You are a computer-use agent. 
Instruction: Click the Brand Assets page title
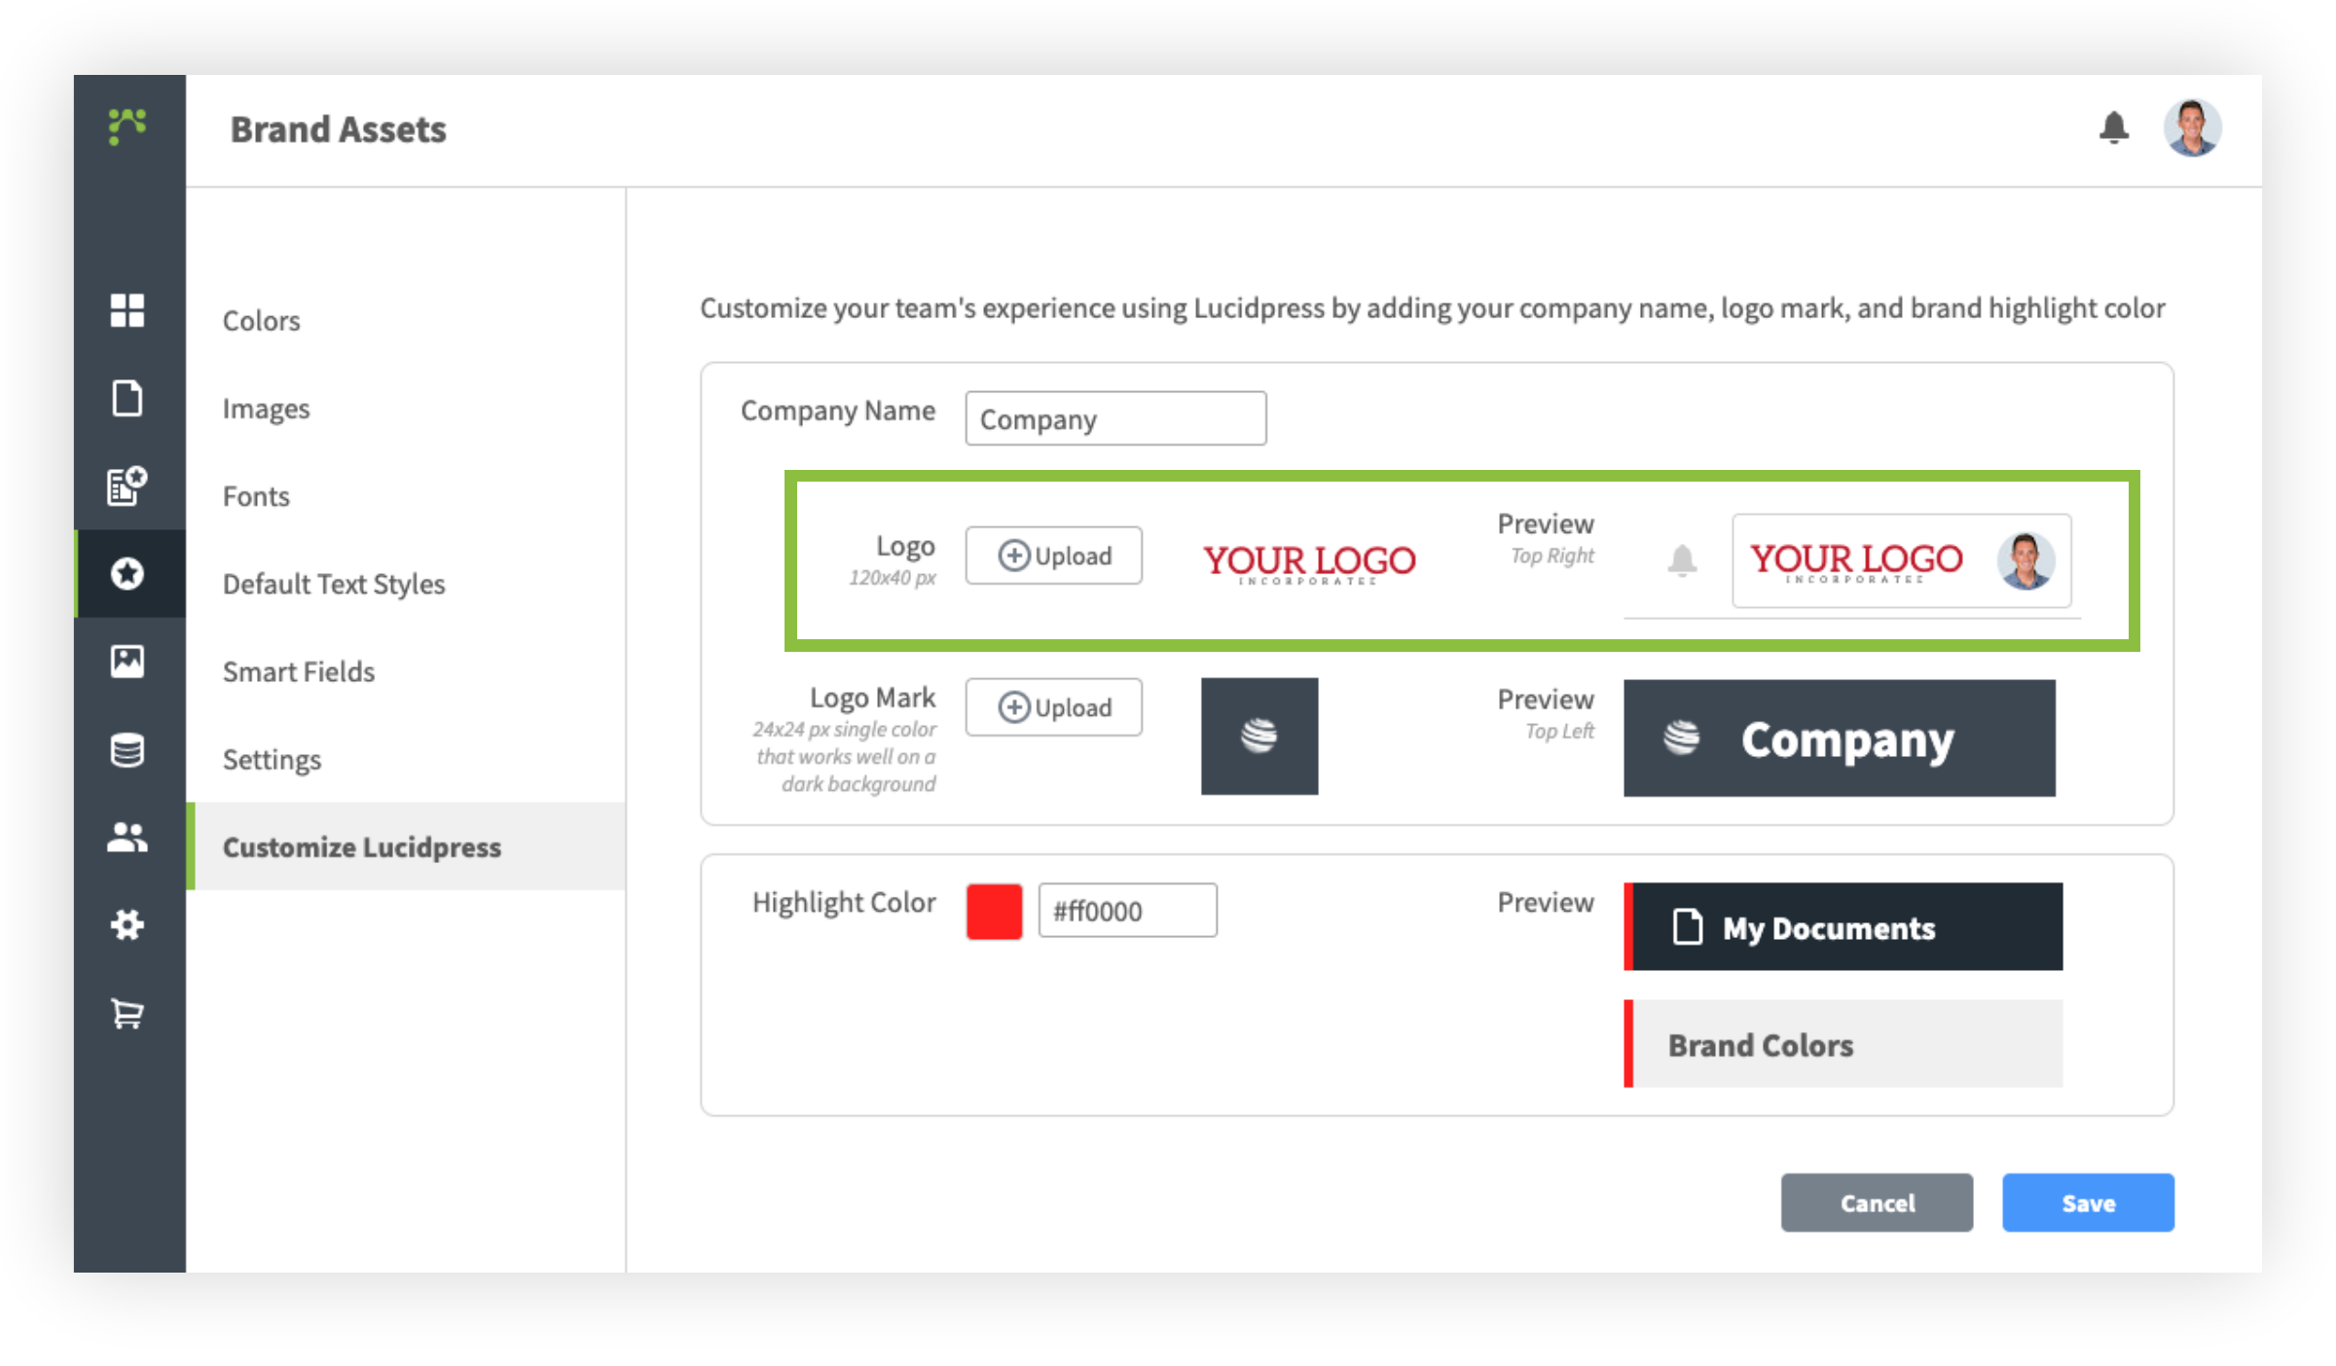tap(338, 129)
